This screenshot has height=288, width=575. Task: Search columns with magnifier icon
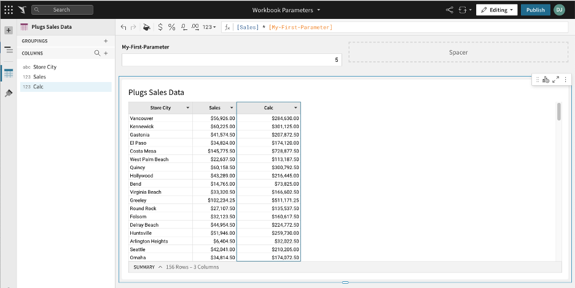(x=97, y=53)
